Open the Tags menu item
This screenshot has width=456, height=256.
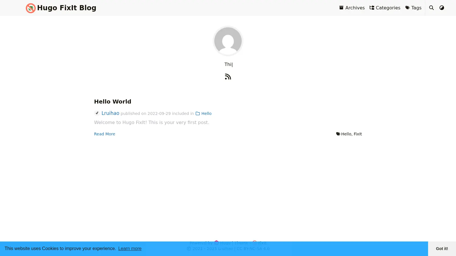(x=413, y=8)
